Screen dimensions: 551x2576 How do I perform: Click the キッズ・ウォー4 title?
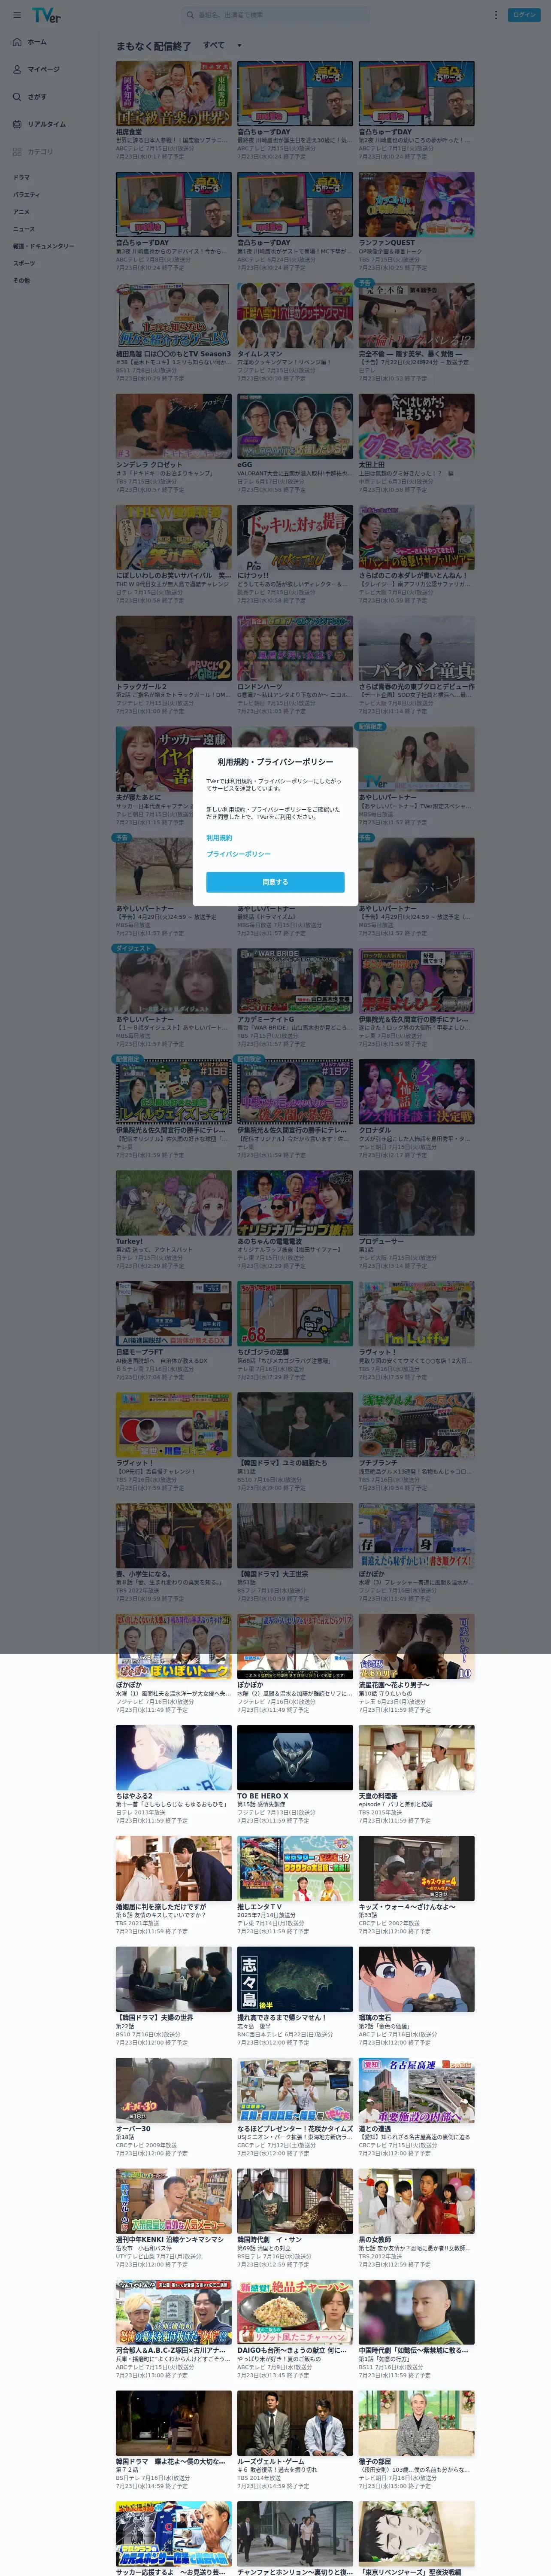coord(407,1907)
